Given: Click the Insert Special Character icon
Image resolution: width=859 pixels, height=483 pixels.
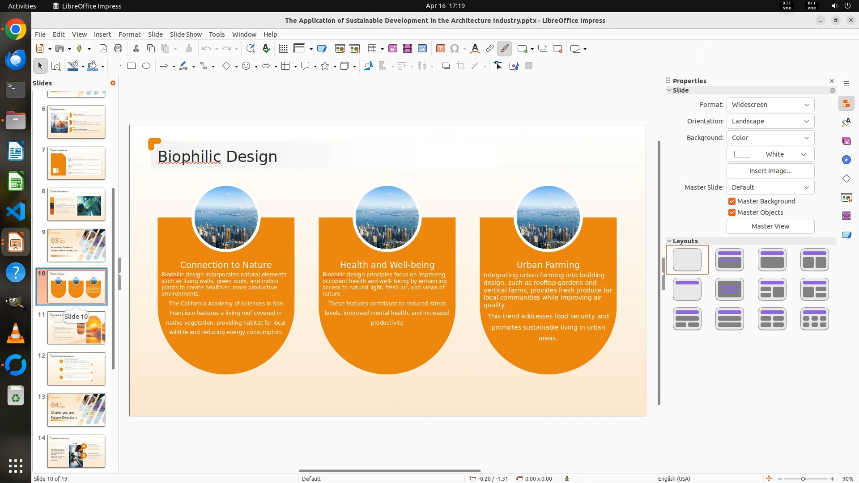Looking at the screenshot, I should [x=455, y=49].
